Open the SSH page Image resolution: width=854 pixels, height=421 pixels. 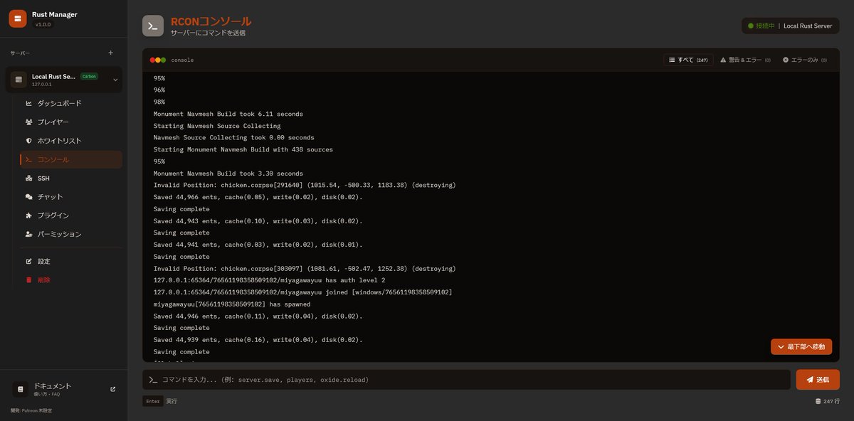[71, 178]
